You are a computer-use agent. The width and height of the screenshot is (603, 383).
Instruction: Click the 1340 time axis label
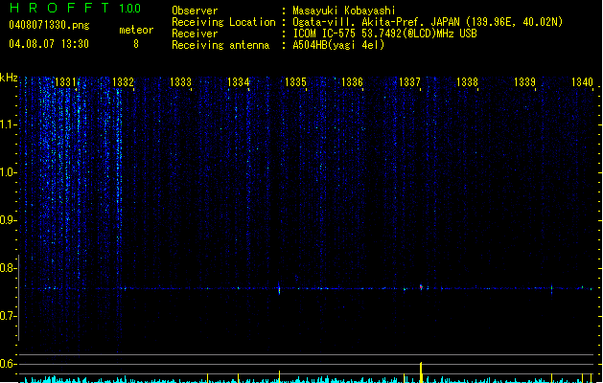[582, 81]
